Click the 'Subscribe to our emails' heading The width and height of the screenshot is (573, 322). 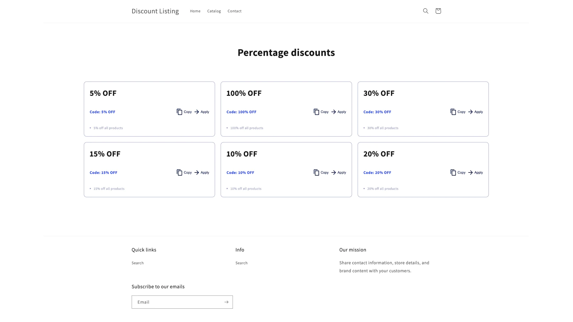pos(158,287)
